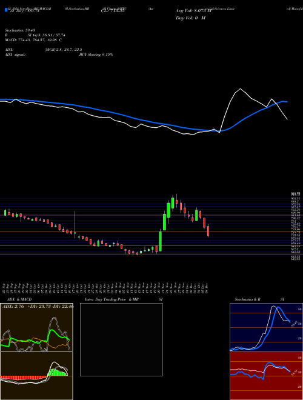This screenshot has height=400, width=303.
Task: Click the blue 12 Day SMA legend square
Action: [x=7, y=10]
